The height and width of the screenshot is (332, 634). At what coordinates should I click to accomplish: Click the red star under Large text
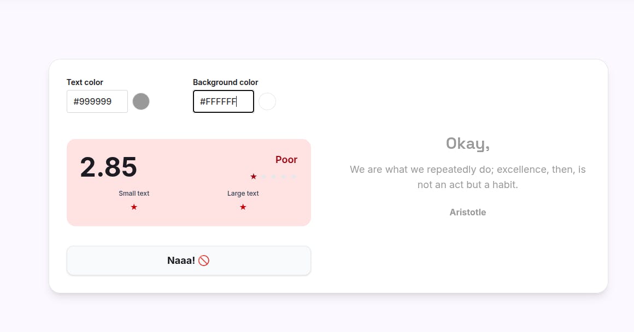[243, 207]
